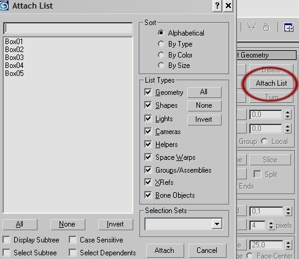The image size is (299, 259).
Task: Click the 3ds Max logo icon in title bar
Action: click(x=4, y=6)
